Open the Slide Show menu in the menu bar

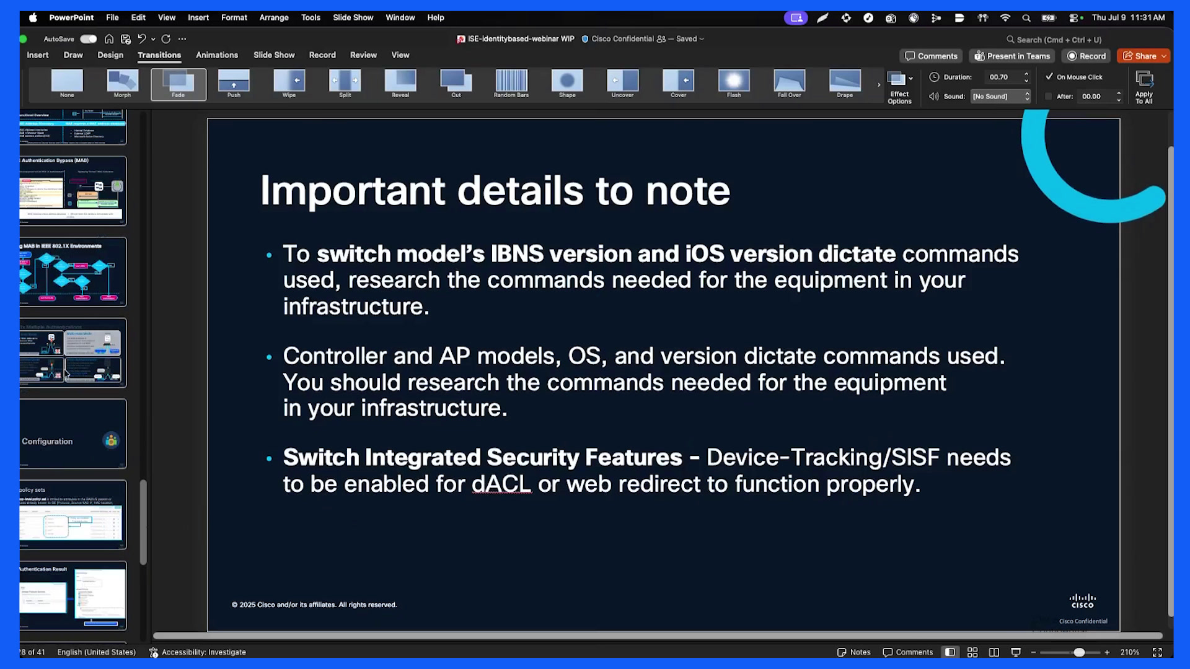(x=353, y=17)
